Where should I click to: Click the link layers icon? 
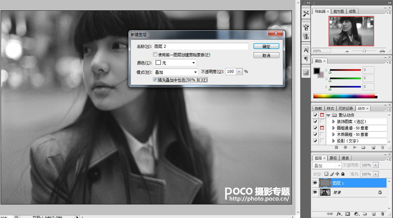pyautogui.click(x=330, y=214)
